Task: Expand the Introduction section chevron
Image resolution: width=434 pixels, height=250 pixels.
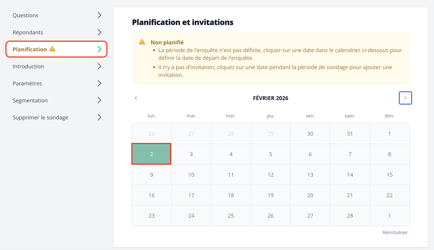Action: (x=99, y=66)
